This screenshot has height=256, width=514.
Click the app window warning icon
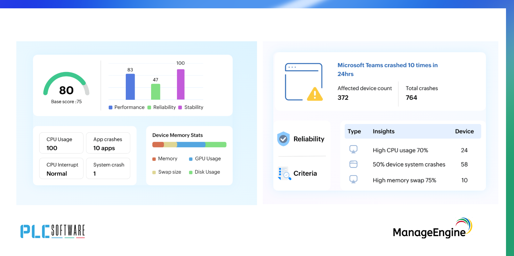(304, 82)
